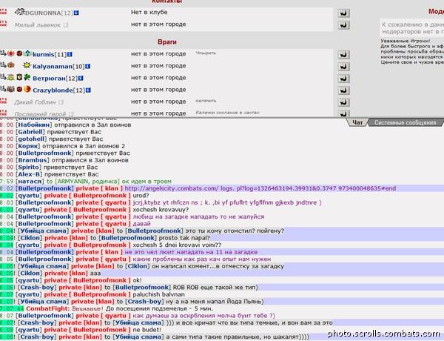Click the orange ball clan icon beside Crazyblonde
This screenshot has height=341, width=444.
[27, 89]
